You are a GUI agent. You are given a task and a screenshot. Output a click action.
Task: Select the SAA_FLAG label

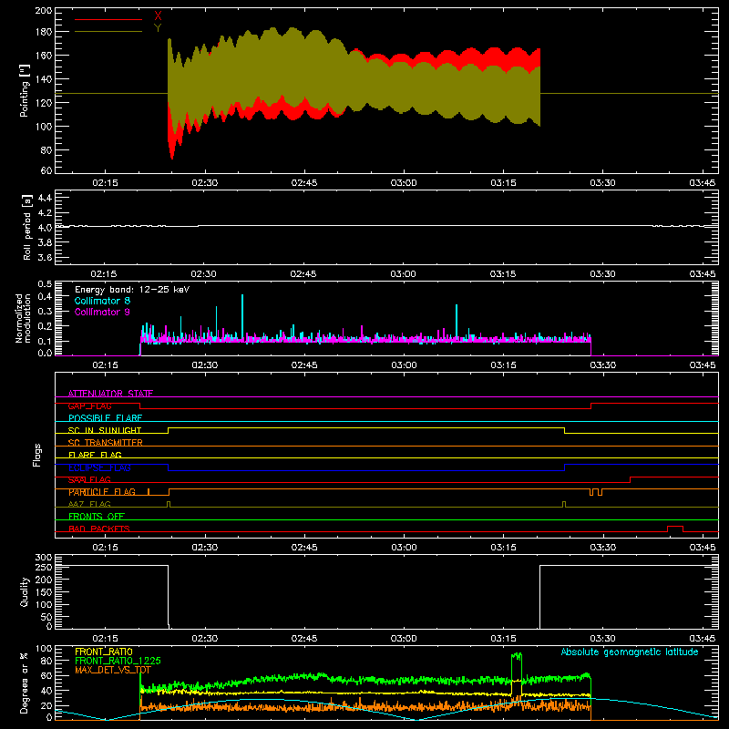tap(89, 479)
